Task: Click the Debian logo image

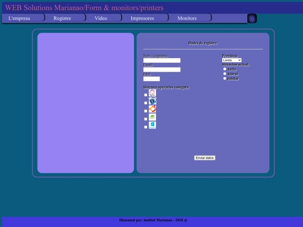Action: [x=152, y=93]
